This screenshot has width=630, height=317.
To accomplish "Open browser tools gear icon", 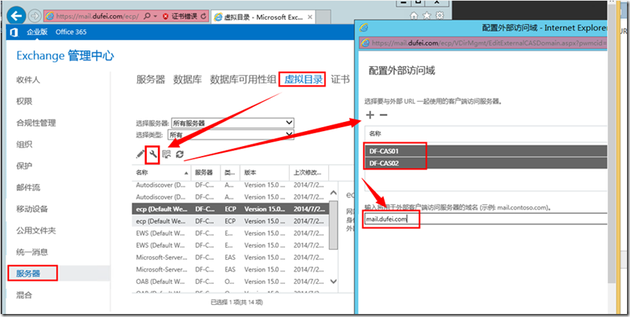I will pos(440,16).
